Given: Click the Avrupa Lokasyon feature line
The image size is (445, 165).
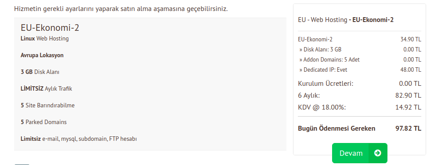Looking at the screenshot, I should coord(42,55).
